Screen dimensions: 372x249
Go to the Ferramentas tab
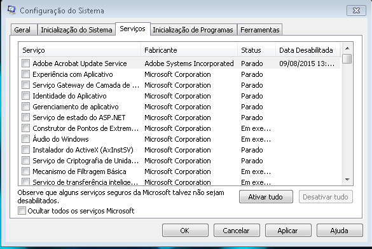tap(260, 30)
